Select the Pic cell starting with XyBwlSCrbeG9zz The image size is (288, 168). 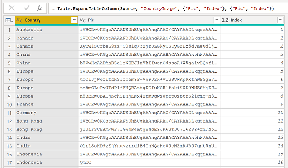point(149,46)
